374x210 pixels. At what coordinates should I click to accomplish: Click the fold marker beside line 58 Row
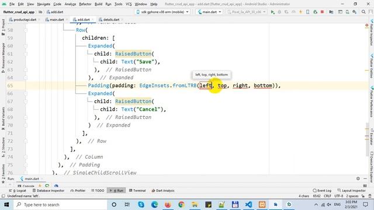pyautogui.click(x=26, y=30)
